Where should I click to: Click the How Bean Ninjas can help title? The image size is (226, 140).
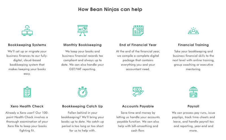coord(110,9)
